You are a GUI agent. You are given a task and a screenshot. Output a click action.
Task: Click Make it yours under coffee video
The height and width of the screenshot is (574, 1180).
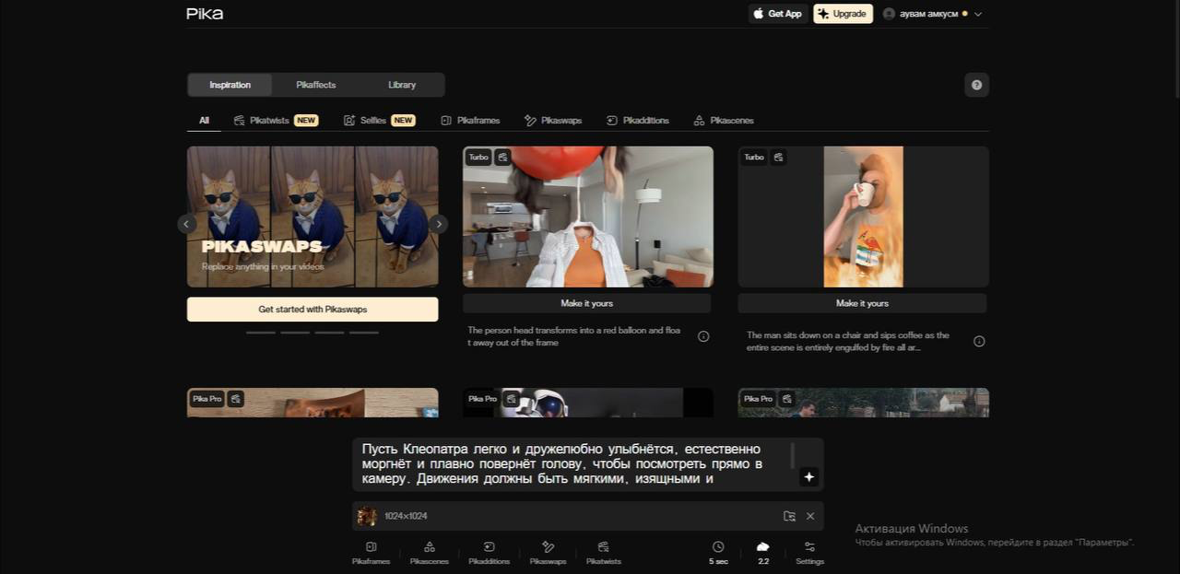(x=862, y=303)
